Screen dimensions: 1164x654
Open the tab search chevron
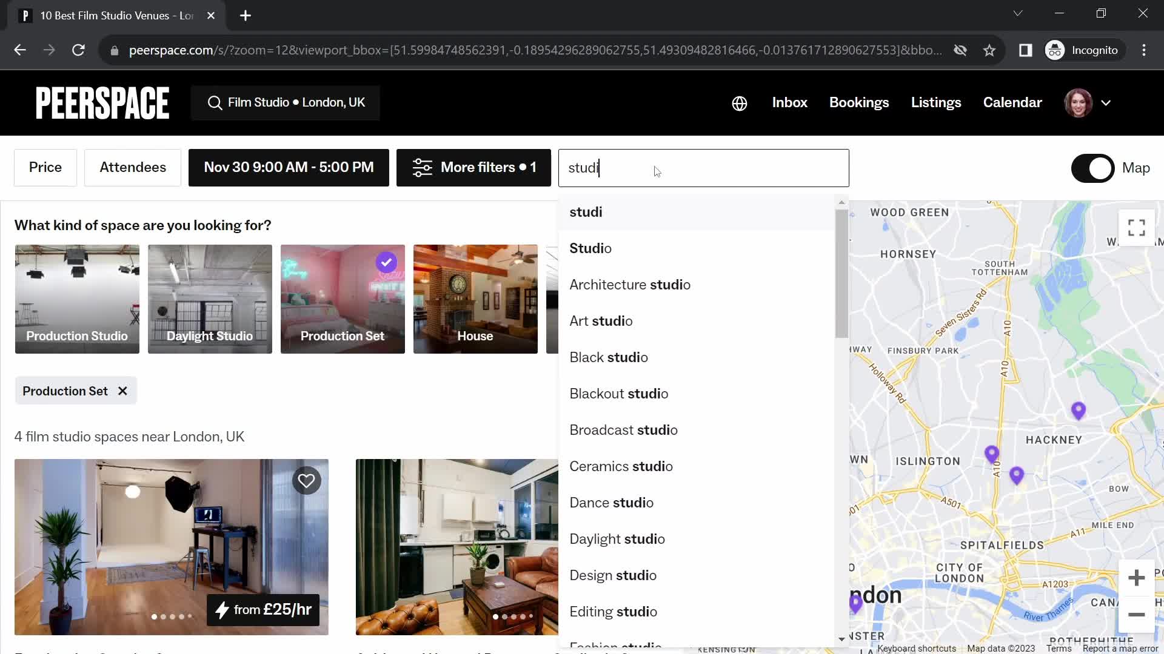click(1018, 13)
